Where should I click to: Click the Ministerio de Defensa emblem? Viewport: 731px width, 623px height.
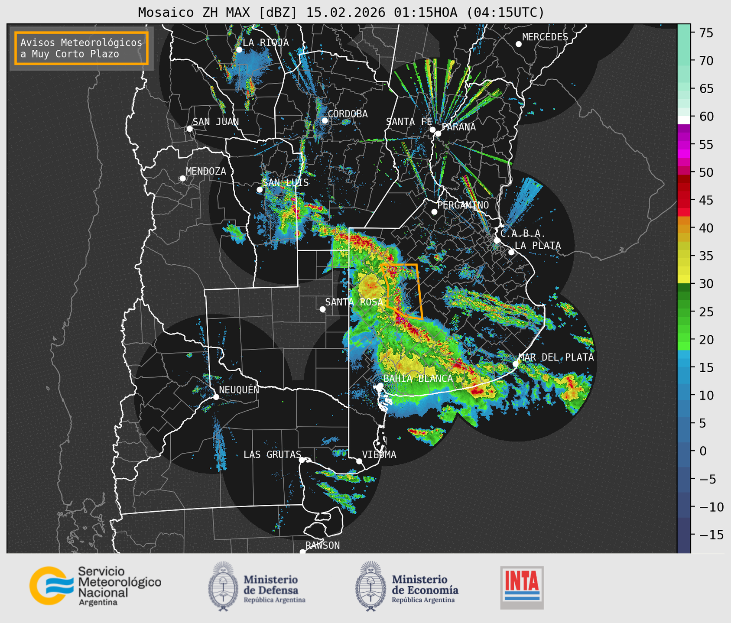pos(223,586)
